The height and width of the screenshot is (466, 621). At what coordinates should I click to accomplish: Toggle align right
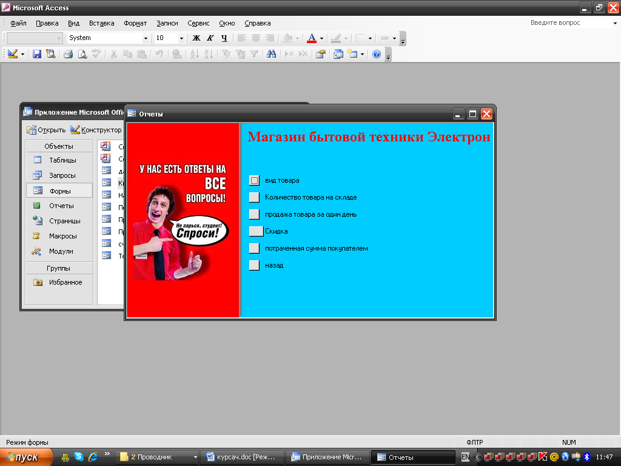(270, 38)
